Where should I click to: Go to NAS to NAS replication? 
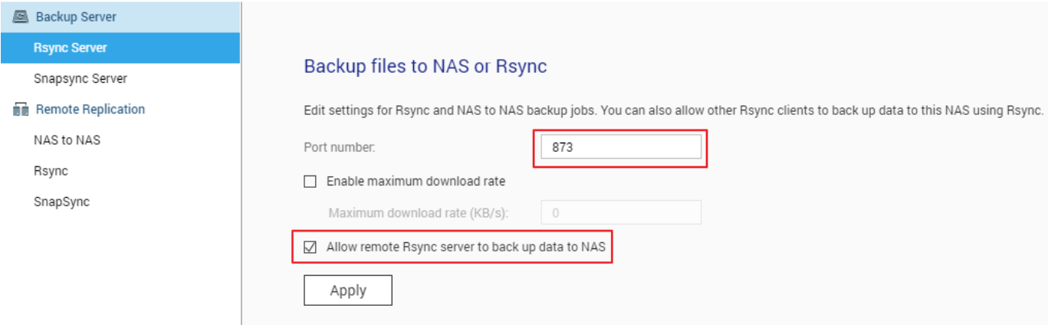67,140
